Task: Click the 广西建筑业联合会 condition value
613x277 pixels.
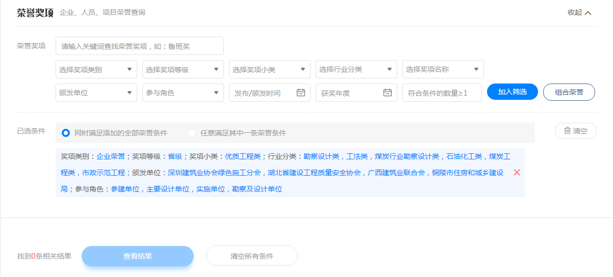Action: click(396, 173)
